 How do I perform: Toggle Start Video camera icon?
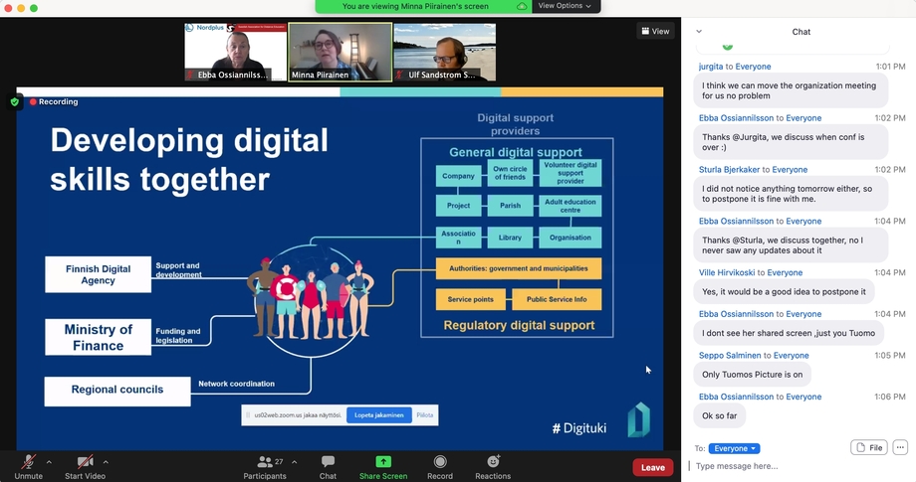coord(85,462)
